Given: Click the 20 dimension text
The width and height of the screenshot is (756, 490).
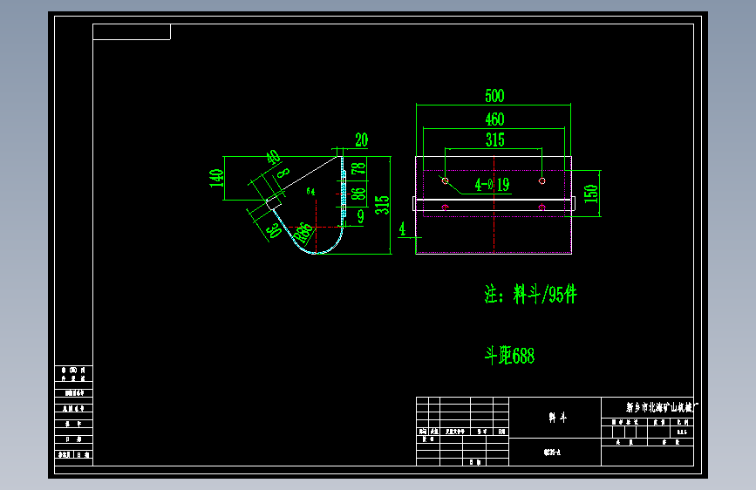Looking at the screenshot, I should click(x=362, y=140).
